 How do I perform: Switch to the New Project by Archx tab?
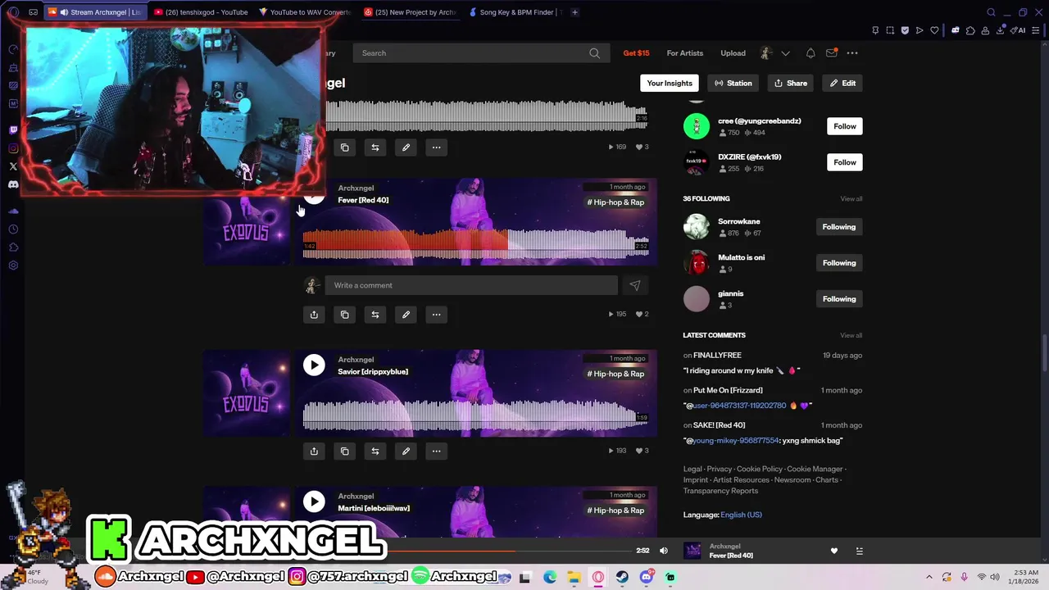click(409, 12)
